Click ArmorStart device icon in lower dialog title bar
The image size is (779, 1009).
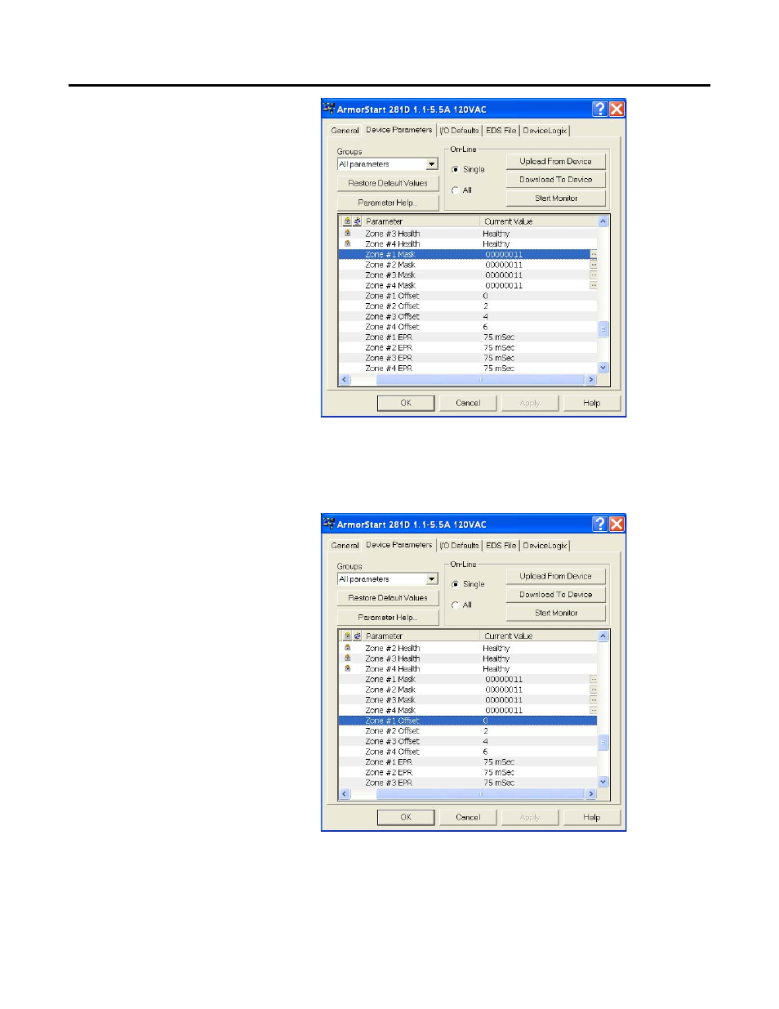click(x=329, y=524)
